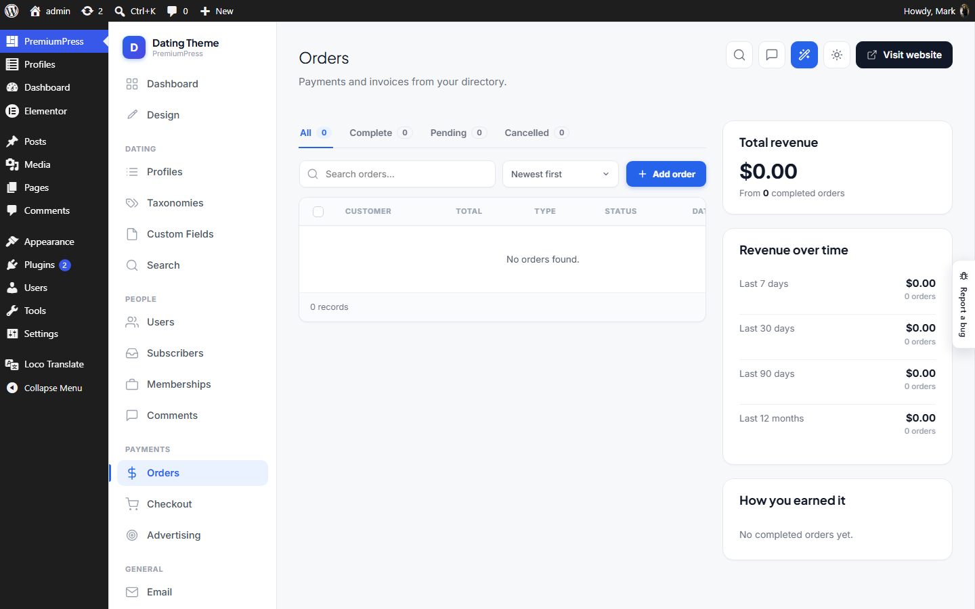Open the Dashboard link in theme sidebar
The width and height of the screenshot is (975, 609).
pyautogui.click(x=193, y=84)
